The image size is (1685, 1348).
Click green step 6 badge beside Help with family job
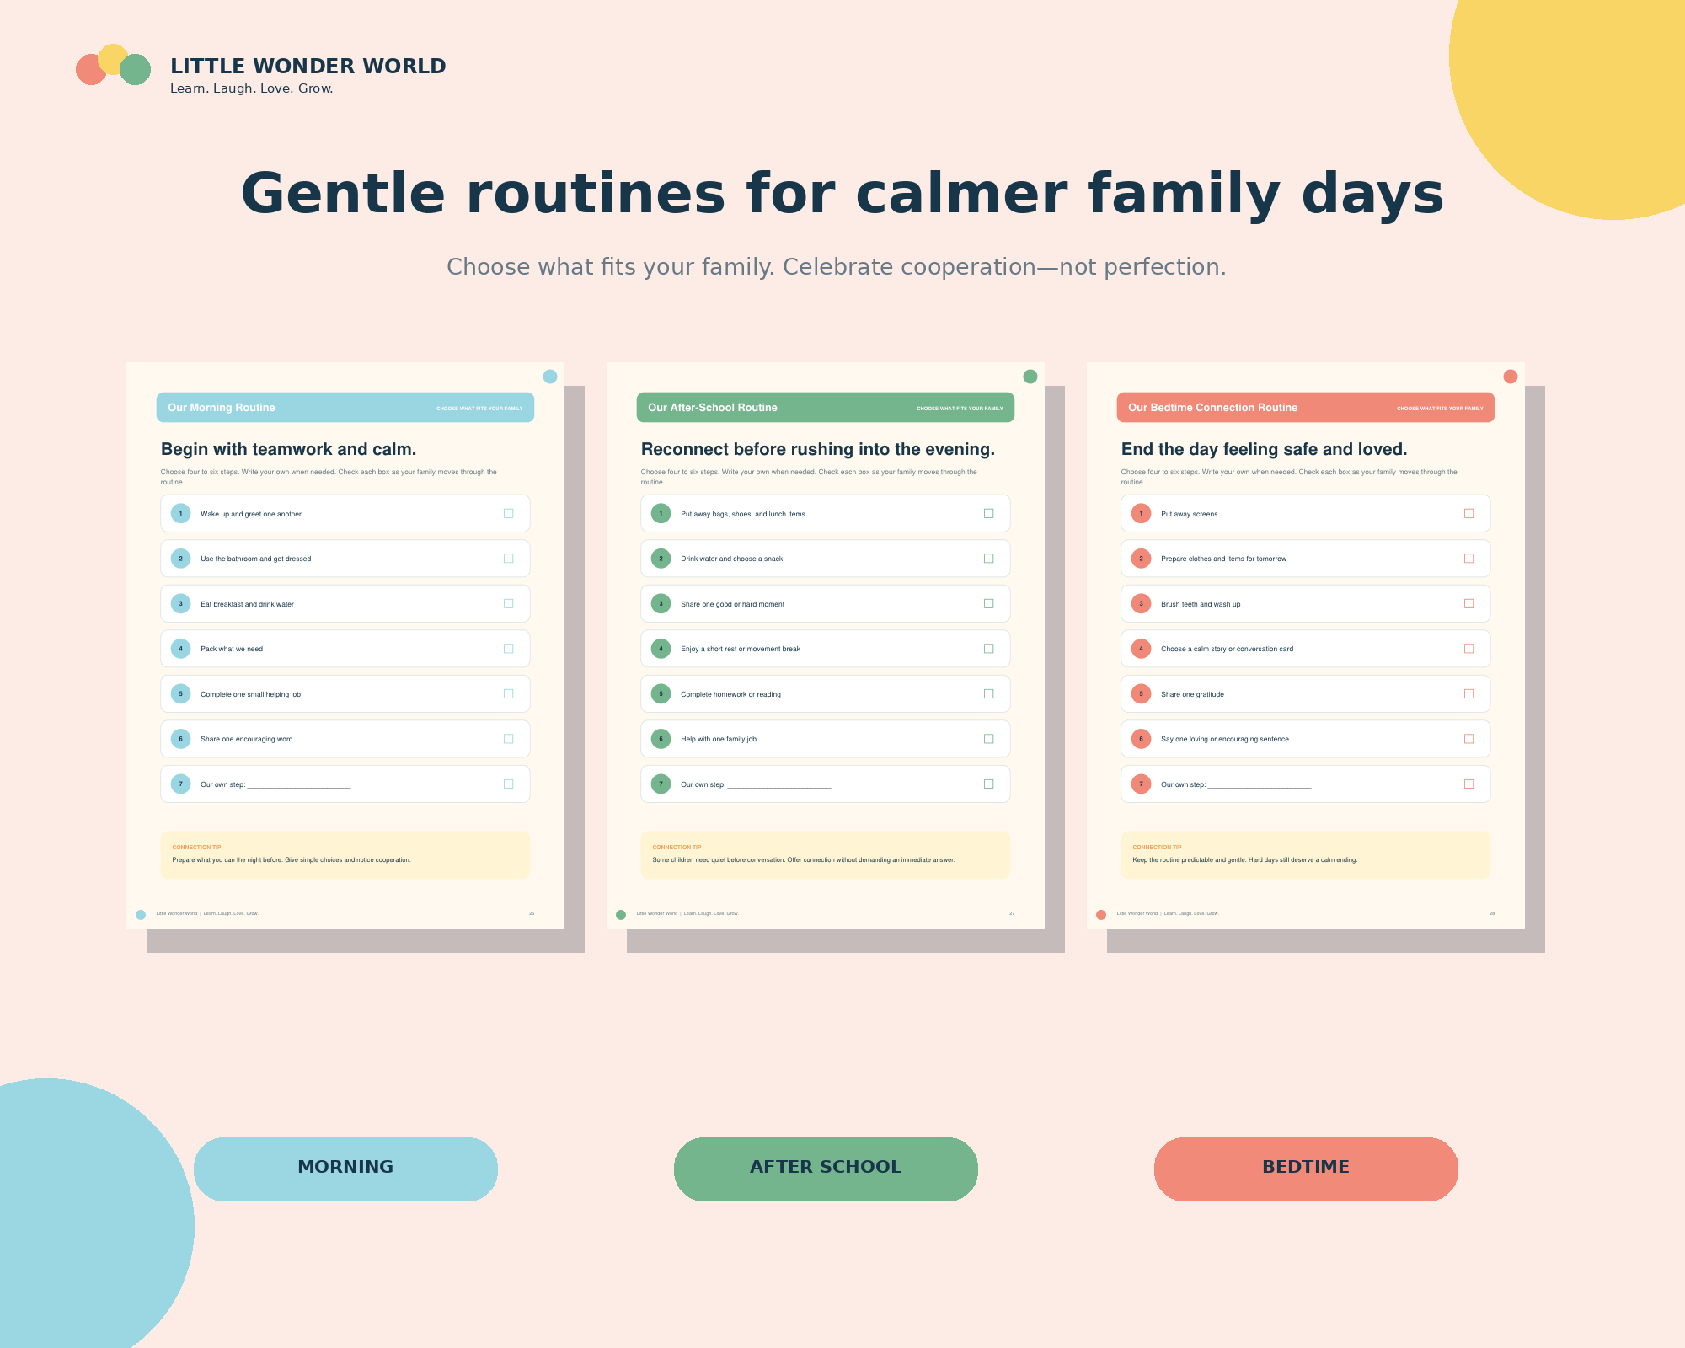(x=661, y=739)
